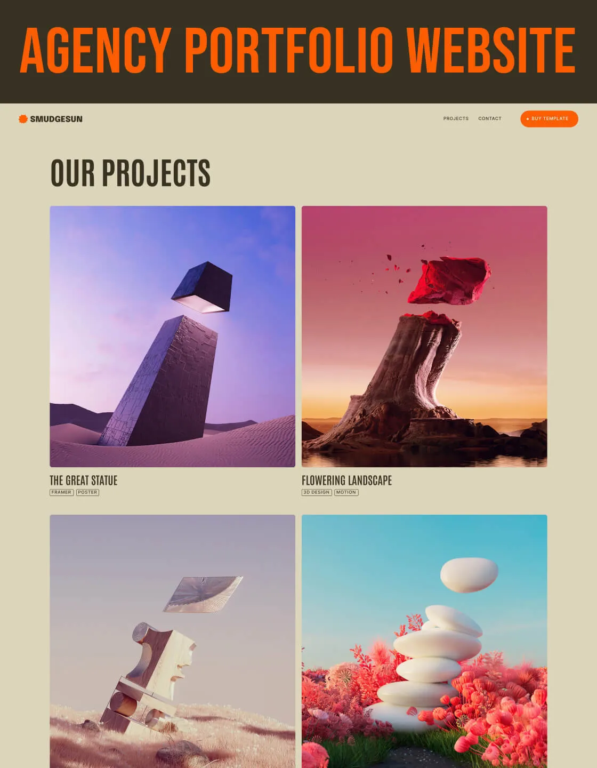Open the Flowering Landscape project image
Viewport: 597px width, 768px height.
424,337
